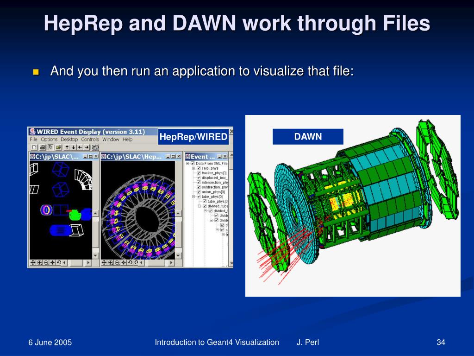
Task: Click vertical scroll down arrow in C:\jp\SLAC\Hep... view
Action: [178, 255]
